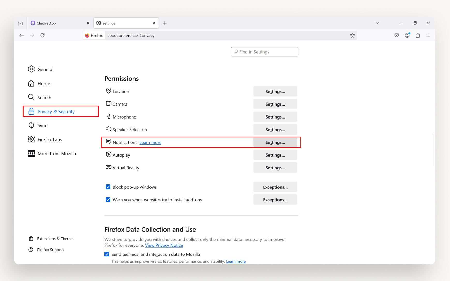
Task: Click the Save to Pocket icon
Action: (x=396, y=35)
